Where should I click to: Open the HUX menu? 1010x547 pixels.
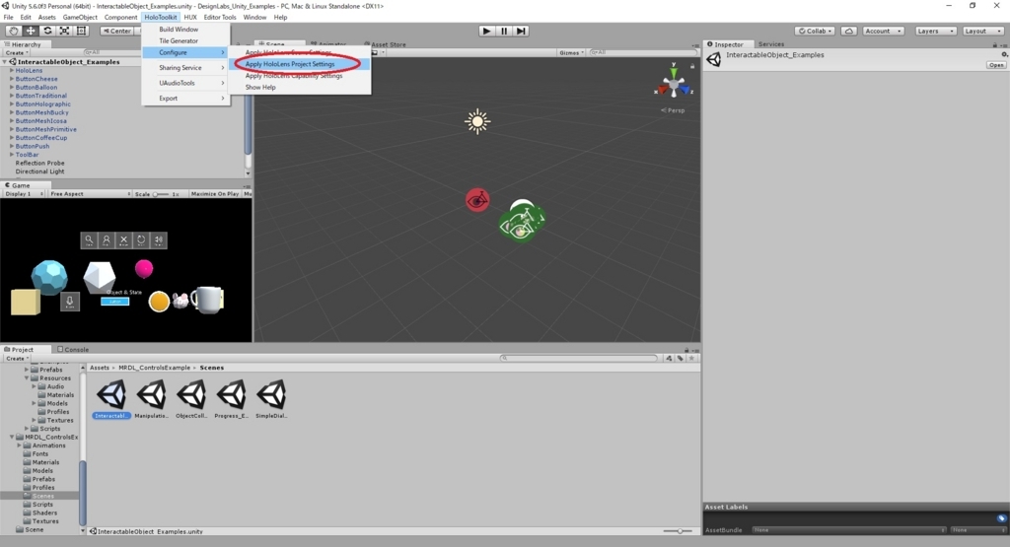coord(190,18)
